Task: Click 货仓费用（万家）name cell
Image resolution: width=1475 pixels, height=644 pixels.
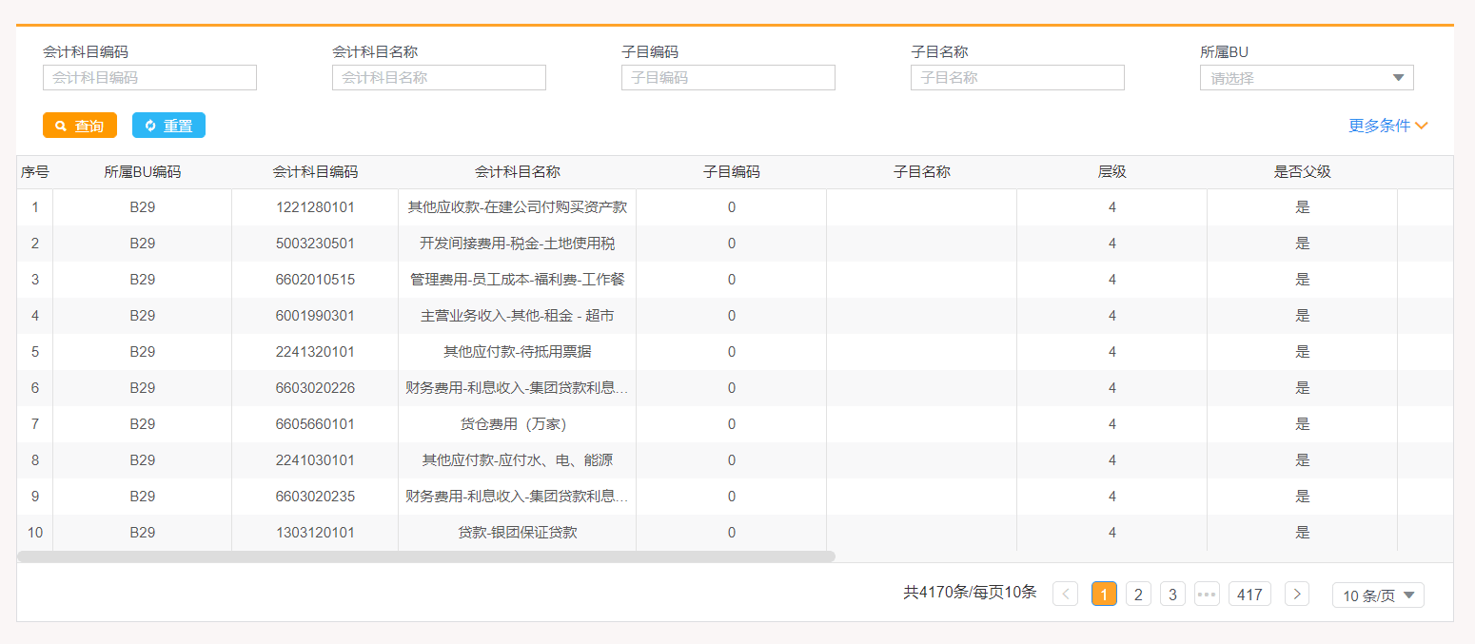Action: [518, 424]
